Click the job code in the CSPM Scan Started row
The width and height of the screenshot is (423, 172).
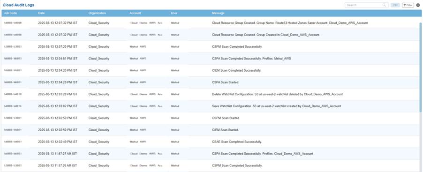(13, 118)
